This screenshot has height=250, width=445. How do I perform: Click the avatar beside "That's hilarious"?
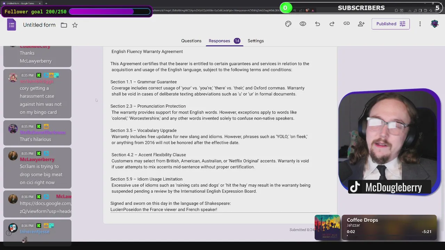(x=13, y=129)
